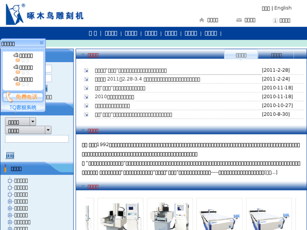307x230 pixels.
Task: Click the Chinese language link left of English
Action: (266, 8)
